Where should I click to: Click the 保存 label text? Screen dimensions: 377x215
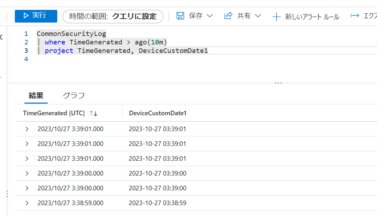coord(195,16)
